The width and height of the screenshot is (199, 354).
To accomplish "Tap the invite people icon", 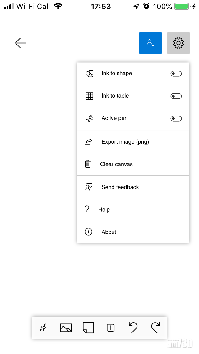I will 150,43.
